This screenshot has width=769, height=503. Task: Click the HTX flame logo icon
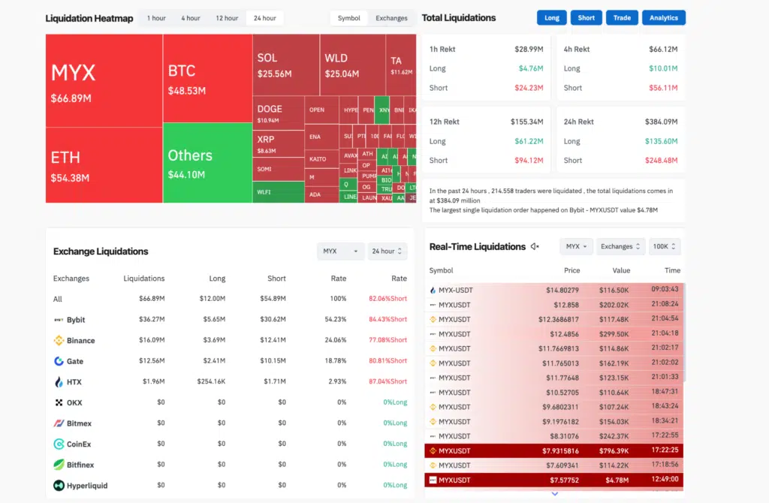click(59, 382)
